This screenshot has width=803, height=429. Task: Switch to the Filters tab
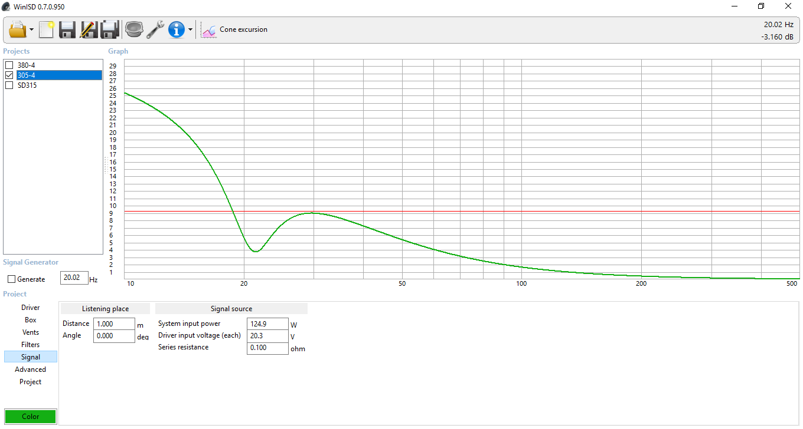pos(31,345)
